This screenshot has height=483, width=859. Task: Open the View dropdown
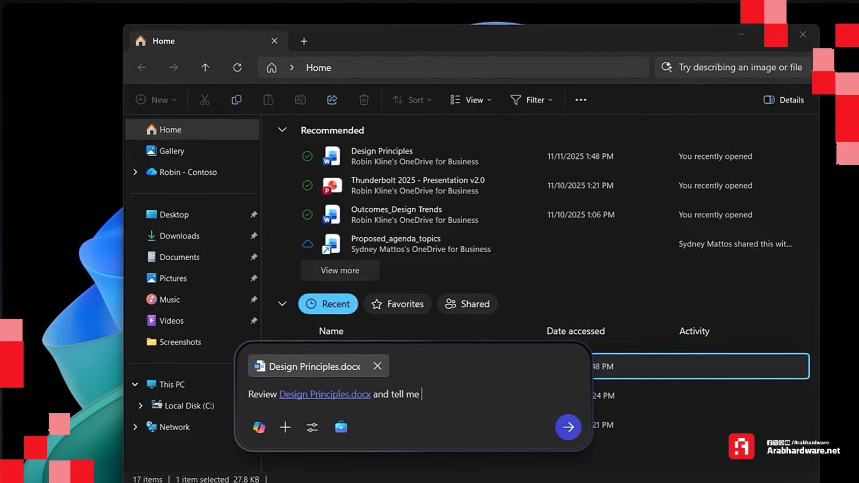point(470,100)
